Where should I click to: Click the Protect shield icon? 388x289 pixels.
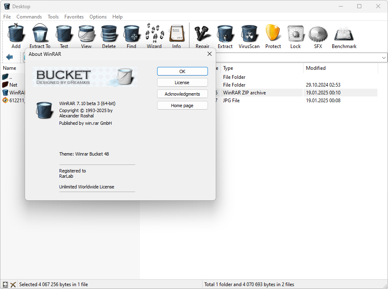tap(273, 33)
